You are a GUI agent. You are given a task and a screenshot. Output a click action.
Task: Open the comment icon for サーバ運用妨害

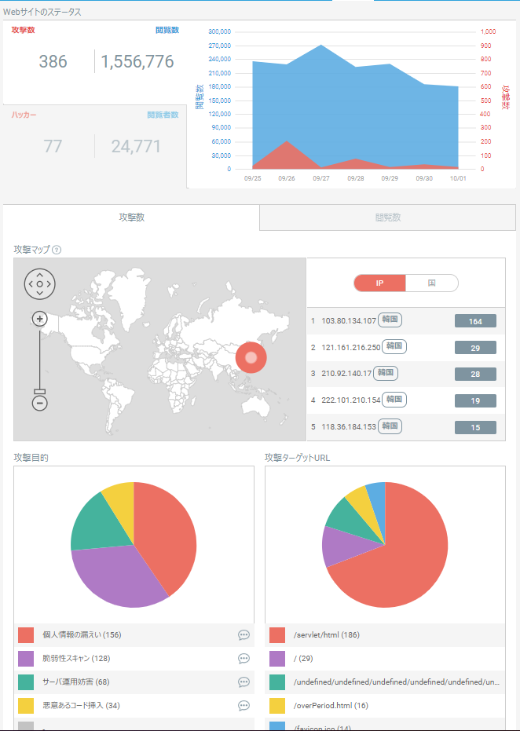[x=244, y=682]
